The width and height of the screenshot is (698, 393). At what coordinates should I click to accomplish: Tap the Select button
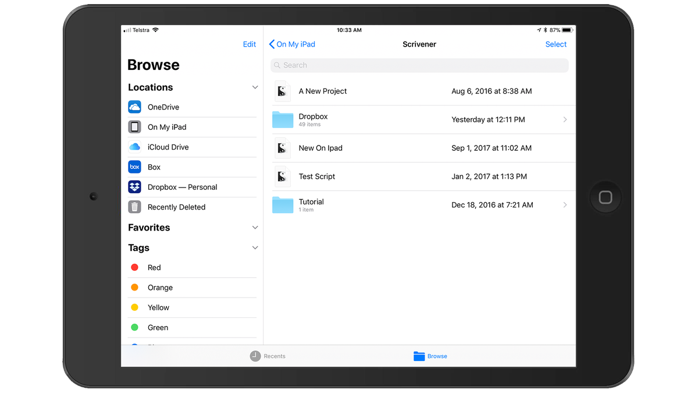[x=556, y=44]
